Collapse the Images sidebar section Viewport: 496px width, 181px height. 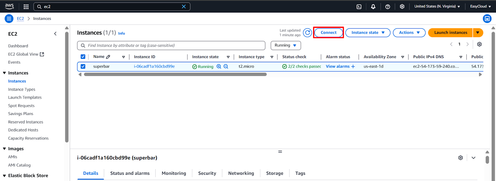pyautogui.click(x=4, y=149)
